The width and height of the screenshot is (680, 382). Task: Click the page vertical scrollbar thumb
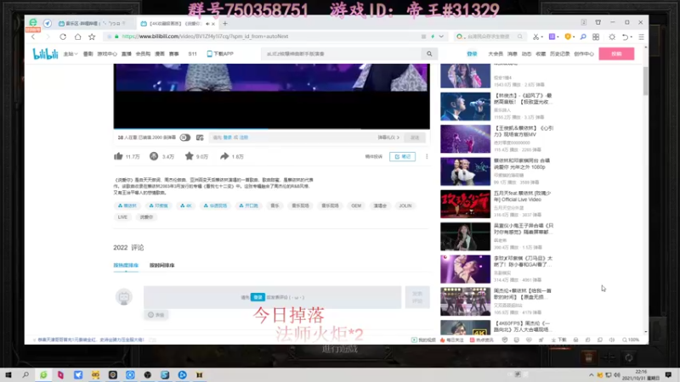[x=646, y=81]
